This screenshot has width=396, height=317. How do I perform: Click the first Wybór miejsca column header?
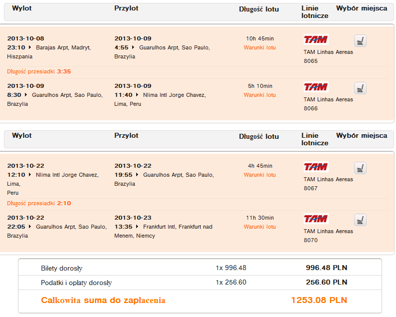[x=361, y=8]
